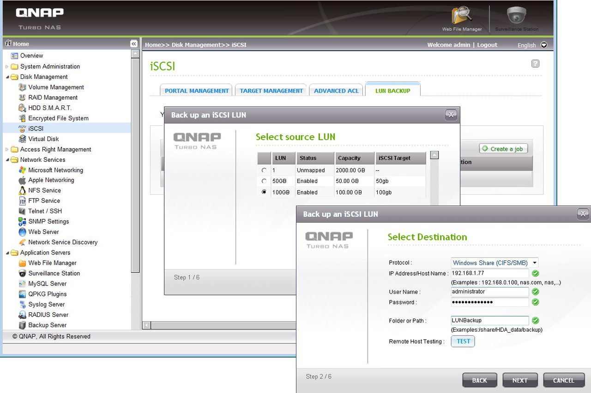
Task: Click the iSCSI sidebar icon
Action: pyautogui.click(x=22, y=128)
